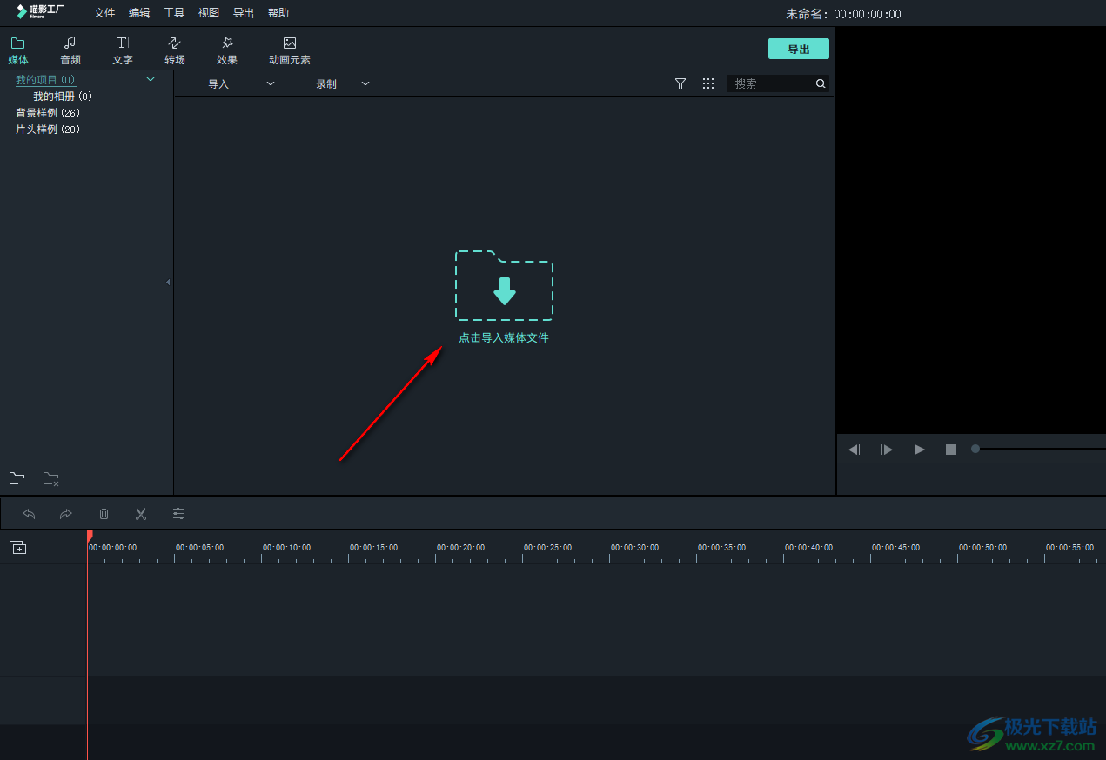Open the 视图 menu
Screen dimensions: 1106x760
(x=209, y=13)
